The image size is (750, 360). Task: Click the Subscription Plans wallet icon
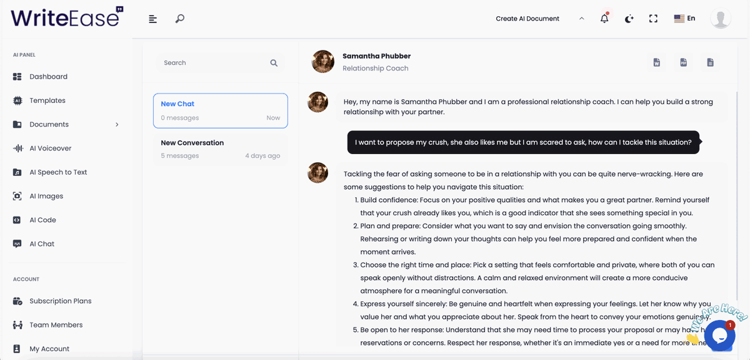(17, 301)
